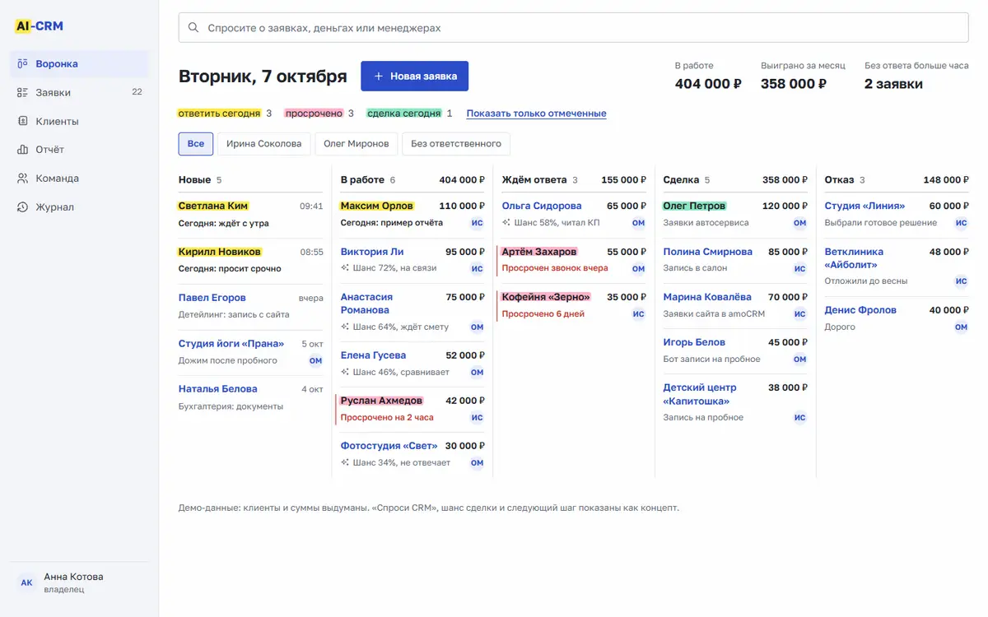The width and height of the screenshot is (988, 617).
Task: Click the ИС badge on Руслан Ахмедов card
Action: [477, 418]
